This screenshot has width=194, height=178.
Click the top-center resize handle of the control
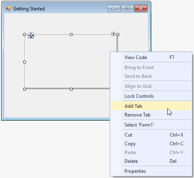pos(71,35)
